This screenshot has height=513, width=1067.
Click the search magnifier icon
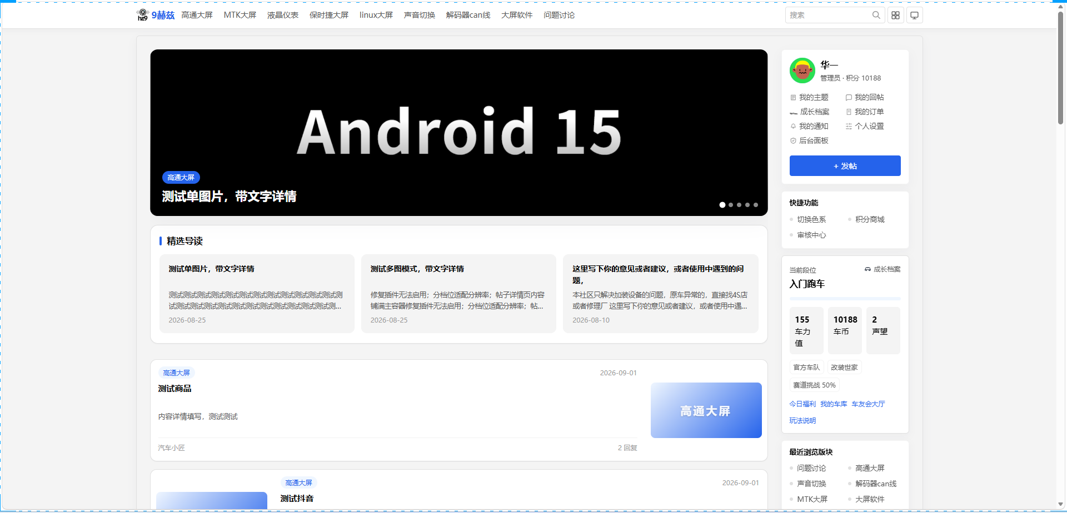[876, 15]
